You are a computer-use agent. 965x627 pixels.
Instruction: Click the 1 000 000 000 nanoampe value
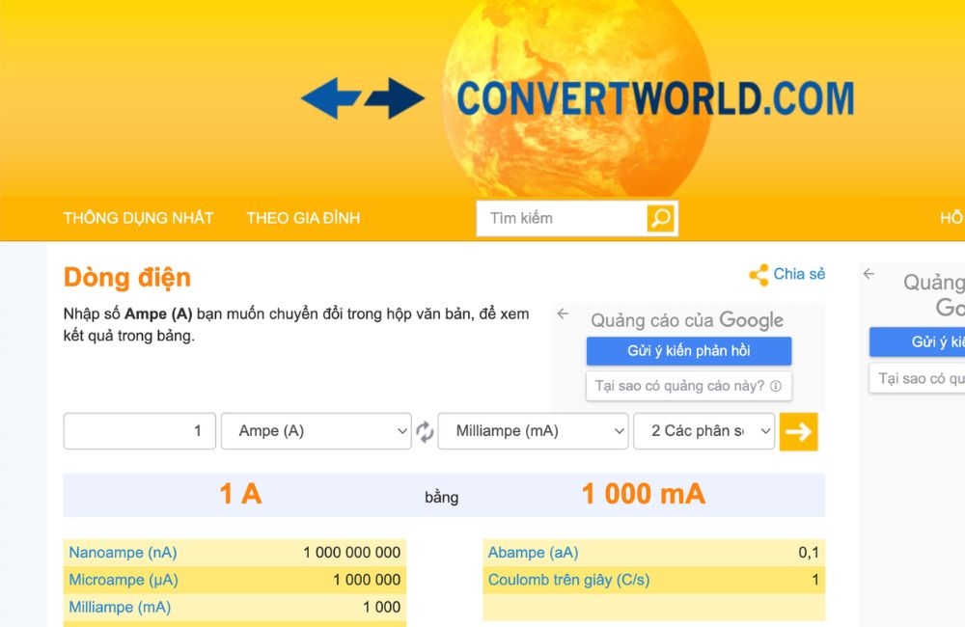(x=351, y=553)
